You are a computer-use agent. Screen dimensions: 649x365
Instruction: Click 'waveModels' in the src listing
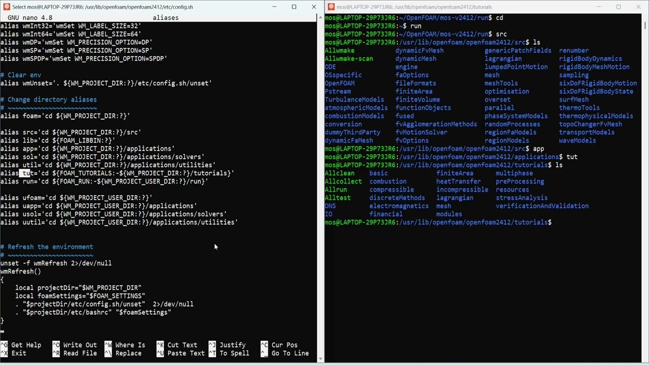click(578, 140)
